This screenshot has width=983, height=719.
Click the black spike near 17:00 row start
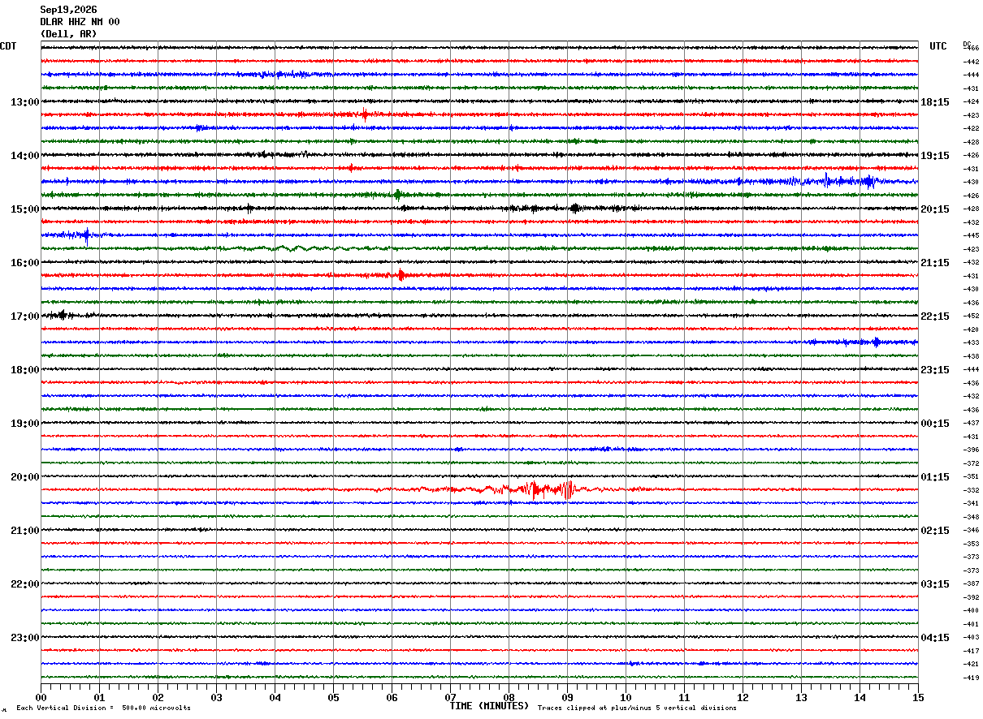[62, 315]
